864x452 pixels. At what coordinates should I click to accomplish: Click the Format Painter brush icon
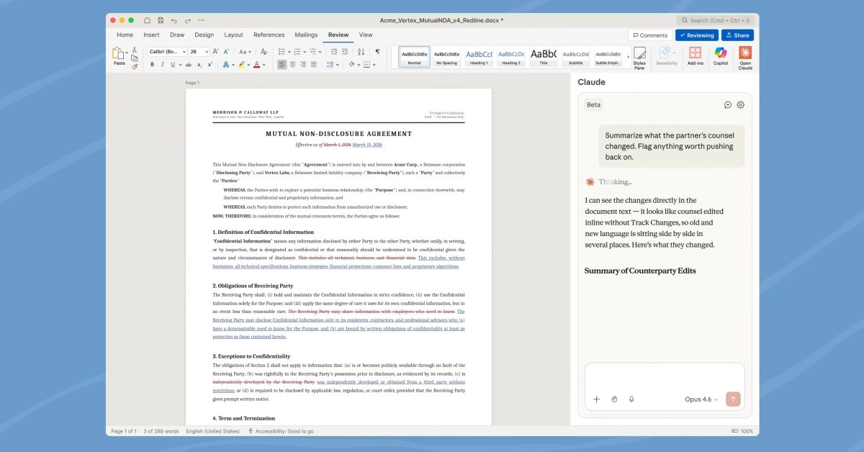coord(134,67)
